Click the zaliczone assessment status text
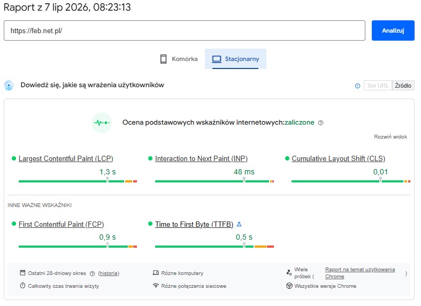The height and width of the screenshot is (306, 421). click(x=300, y=123)
